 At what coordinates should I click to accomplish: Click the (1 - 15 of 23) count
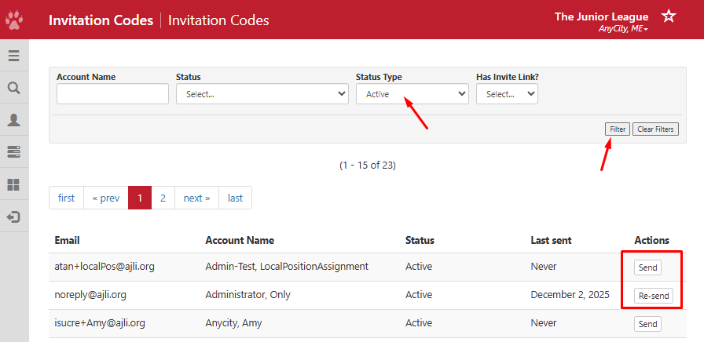(367, 166)
